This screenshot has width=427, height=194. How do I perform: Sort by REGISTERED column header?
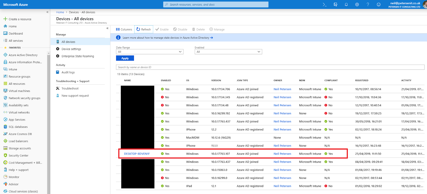362,80
